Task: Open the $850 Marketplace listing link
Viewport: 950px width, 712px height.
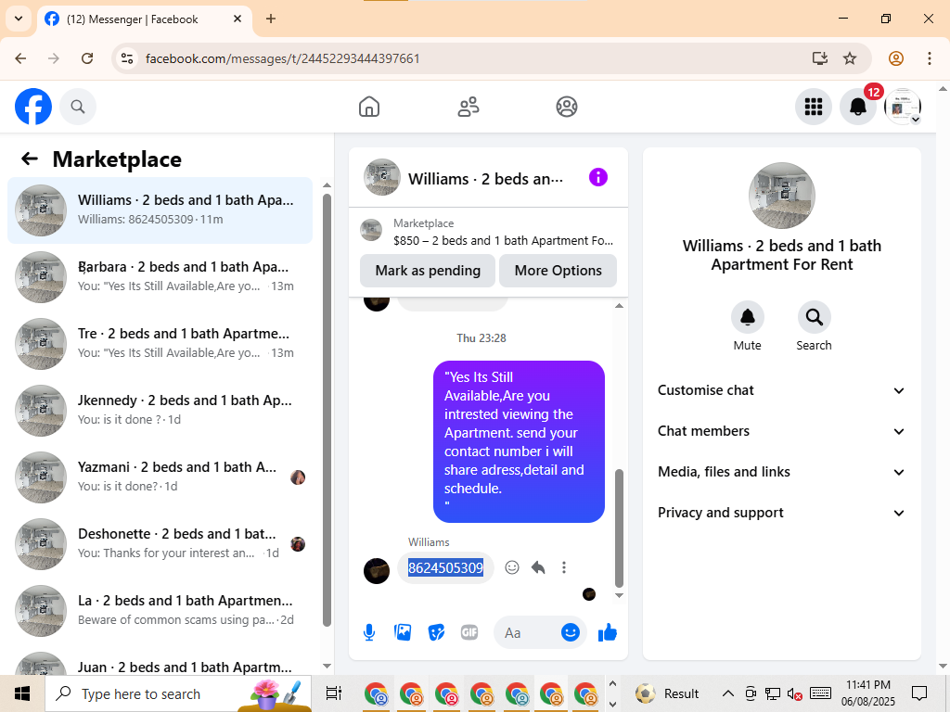Action: pyautogui.click(x=488, y=232)
